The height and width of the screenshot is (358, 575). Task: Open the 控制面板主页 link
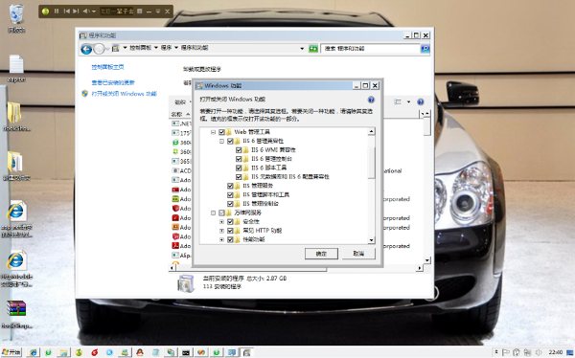[107, 67]
